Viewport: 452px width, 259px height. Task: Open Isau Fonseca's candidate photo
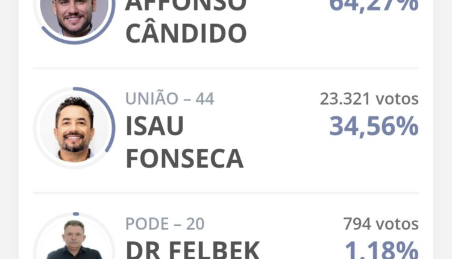point(74,128)
